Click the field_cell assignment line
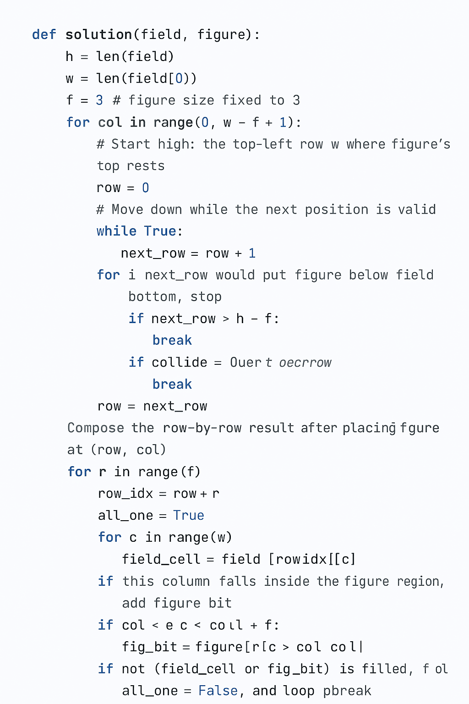Viewport: 469px width, 704px height. (x=238, y=560)
